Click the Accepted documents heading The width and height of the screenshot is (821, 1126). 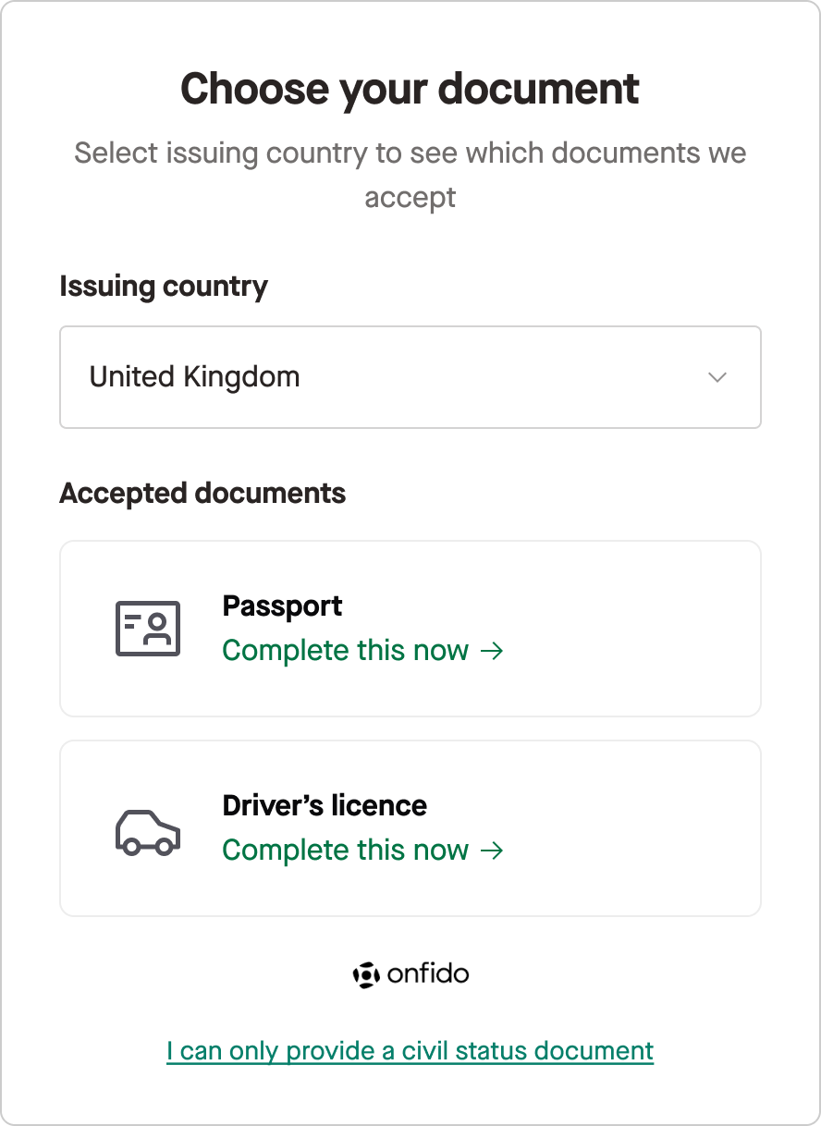point(202,494)
